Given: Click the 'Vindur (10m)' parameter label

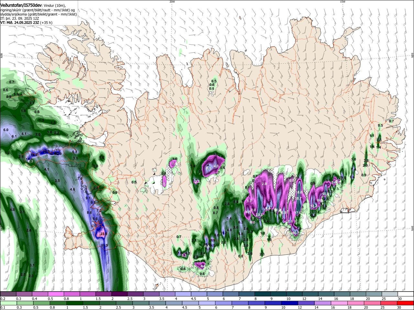Looking at the screenshot, I should [55, 5].
